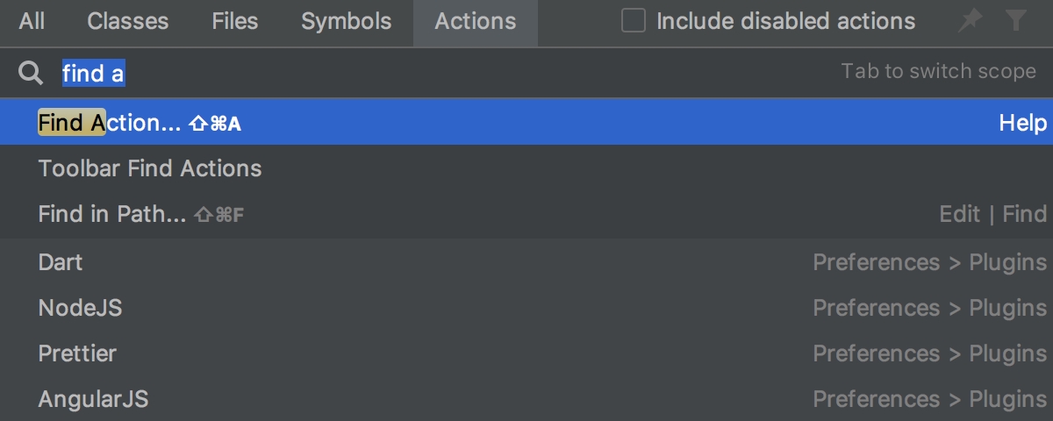Viewport: 1053px width, 421px height.
Task: Open the filter funnel icon
Action: click(1016, 21)
